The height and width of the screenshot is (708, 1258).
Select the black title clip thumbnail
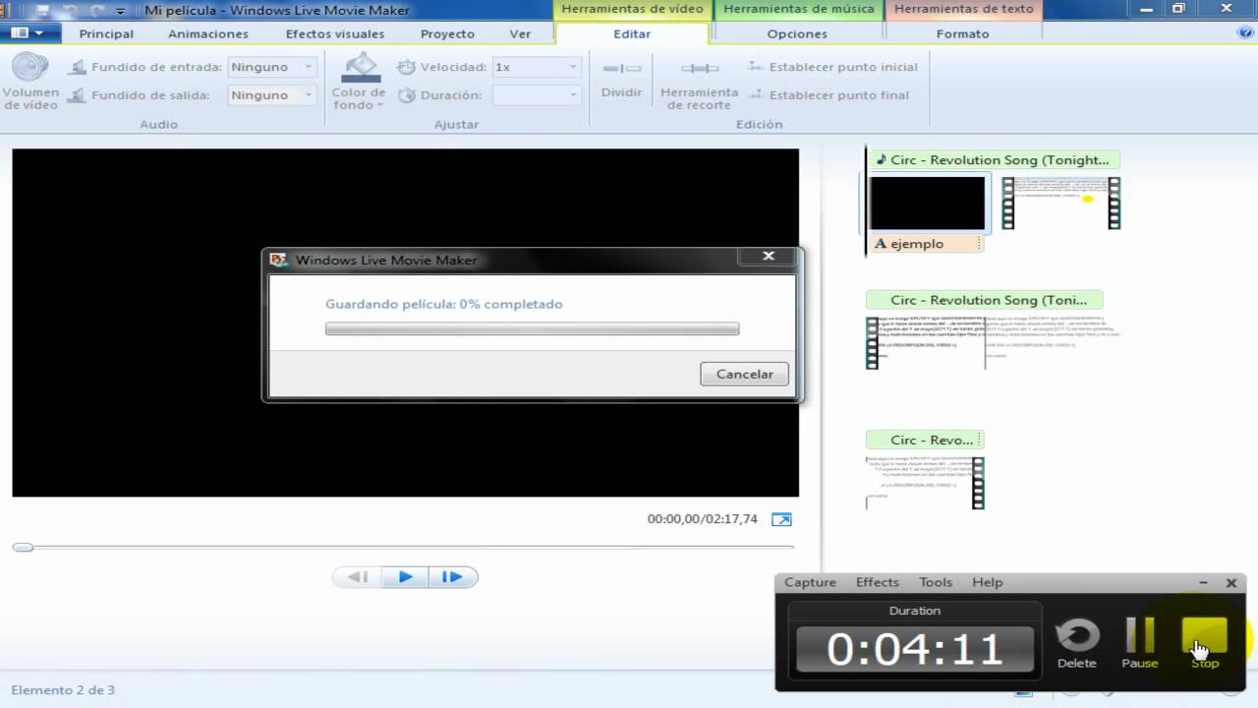pyautogui.click(x=927, y=203)
